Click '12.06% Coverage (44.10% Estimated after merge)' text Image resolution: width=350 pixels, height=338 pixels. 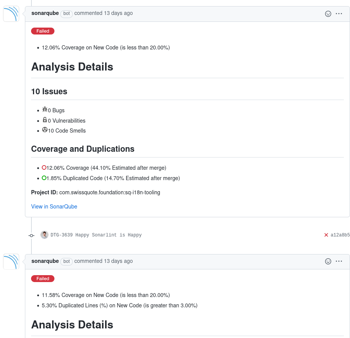click(x=106, y=168)
